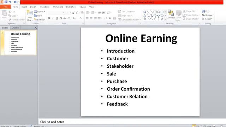The width and height of the screenshot is (226, 127).
Task: Open Quick Styles gallery
Action: (x=178, y=16)
